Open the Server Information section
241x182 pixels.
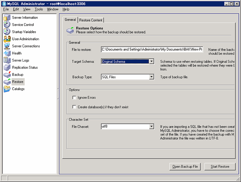[x=25, y=18]
